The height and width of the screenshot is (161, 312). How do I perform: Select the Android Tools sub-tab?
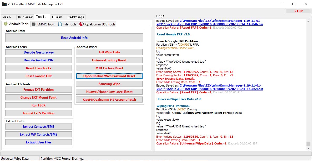pos(16,24)
